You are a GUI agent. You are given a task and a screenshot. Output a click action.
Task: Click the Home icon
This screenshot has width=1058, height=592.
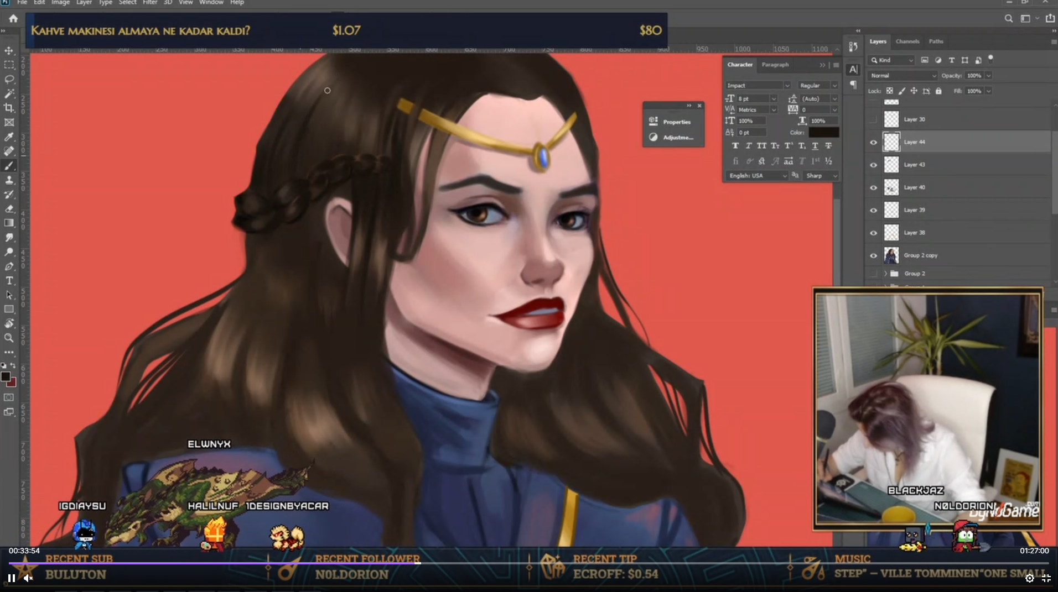click(13, 19)
